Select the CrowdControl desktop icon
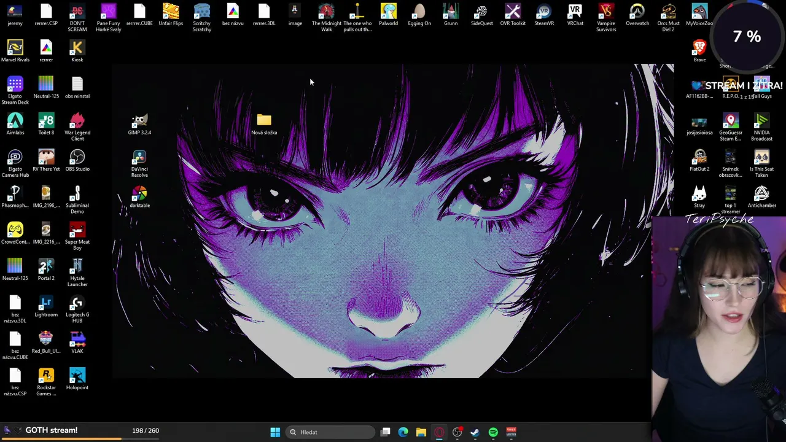The width and height of the screenshot is (786, 442). click(15, 233)
